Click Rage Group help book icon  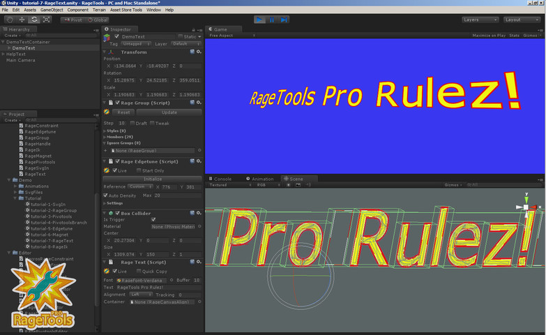(192, 103)
